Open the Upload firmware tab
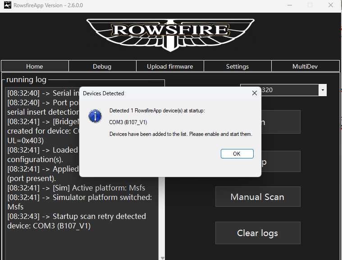The width and height of the screenshot is (342, 260). tap(170, 66)
